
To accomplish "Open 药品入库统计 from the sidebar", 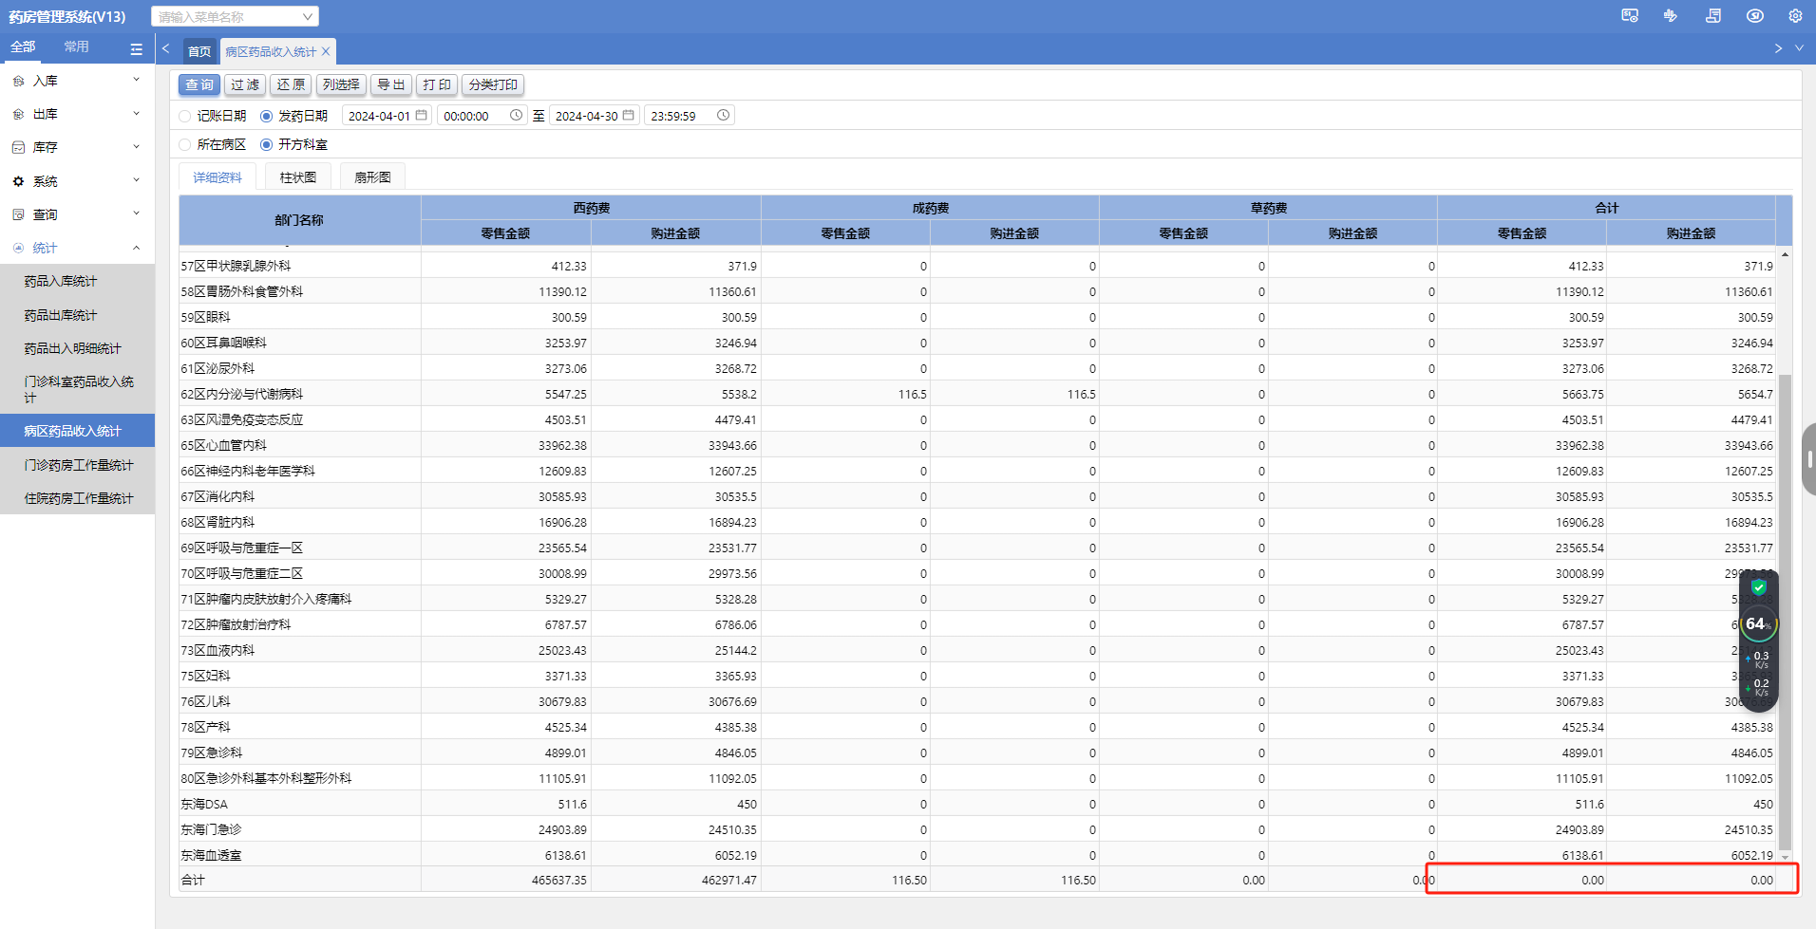I will pos(61,281).
